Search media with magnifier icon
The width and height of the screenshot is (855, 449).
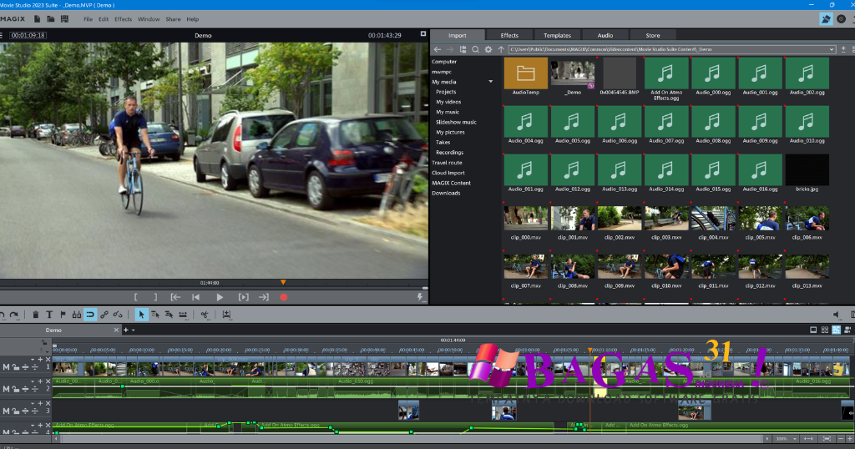tap(475, 49)
